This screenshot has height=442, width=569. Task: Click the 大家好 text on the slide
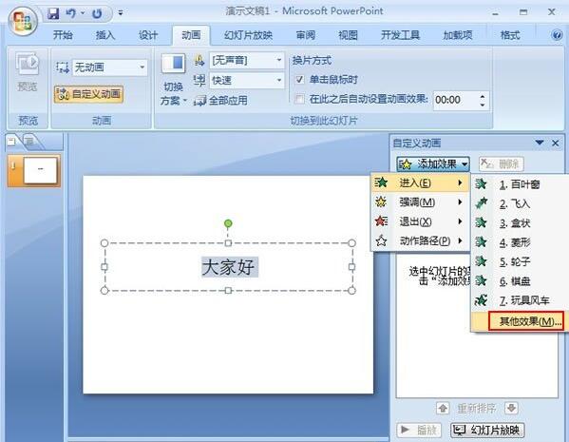[229, 267]
